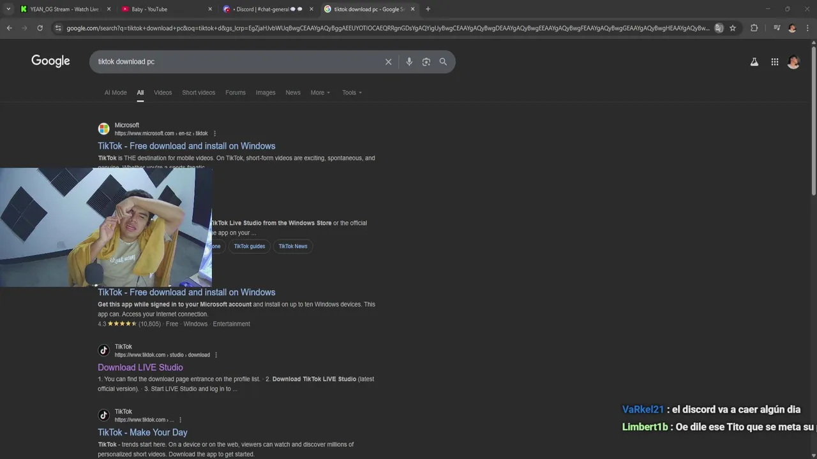The image size is (817, 459).
Task: Go back to the previous page
Action: [x=9, y=28]
